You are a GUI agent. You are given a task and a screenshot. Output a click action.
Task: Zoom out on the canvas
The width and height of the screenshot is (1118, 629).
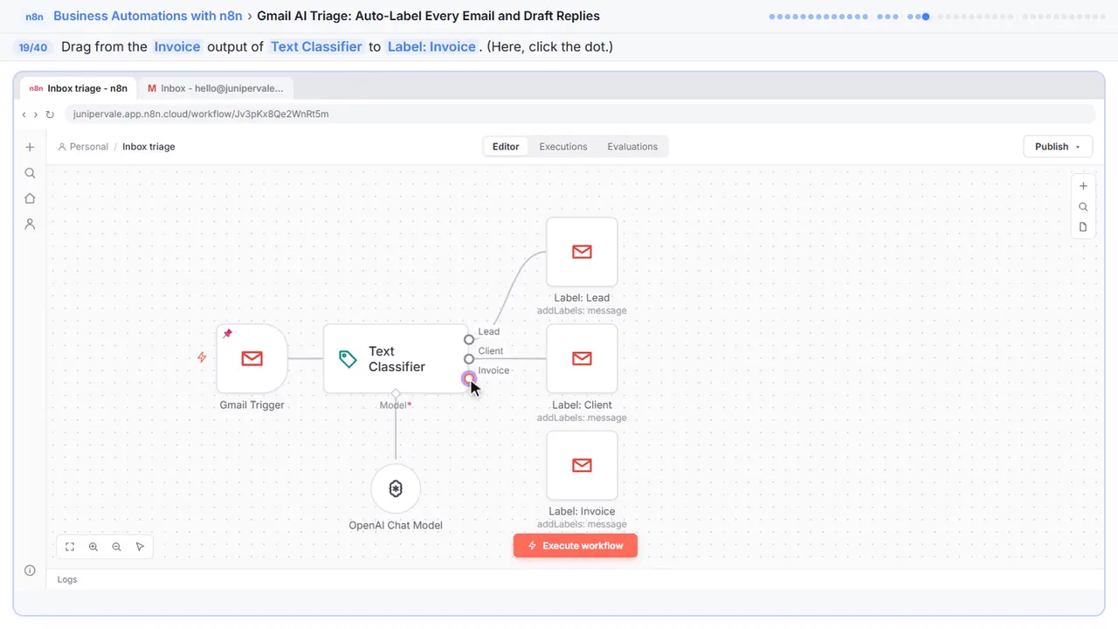(116, 547)
